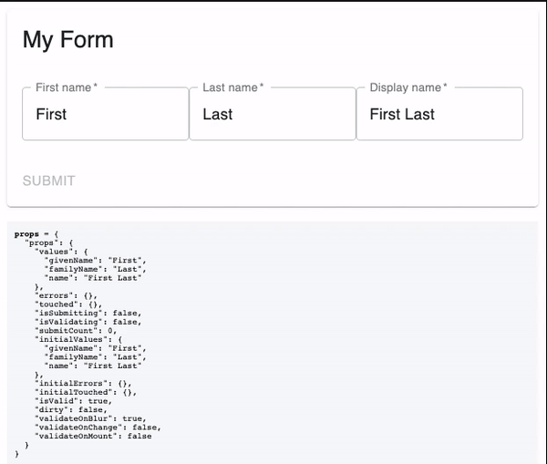Click the "submitCount": 0 line
The height and width of the screenshot is (464, 547).
[x=76, y=330]
